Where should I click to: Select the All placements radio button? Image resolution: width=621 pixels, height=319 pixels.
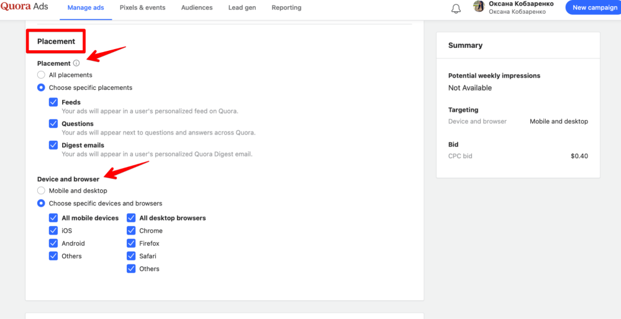pyautogui.click(x=41, y=75)
